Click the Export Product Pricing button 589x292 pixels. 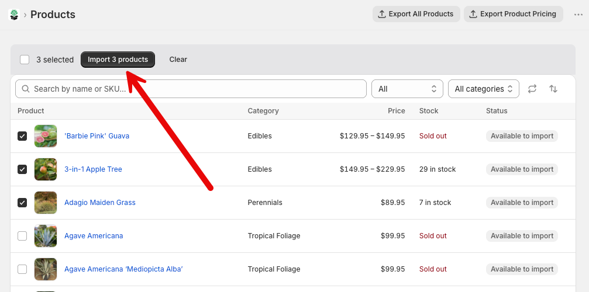coord(514,14)
